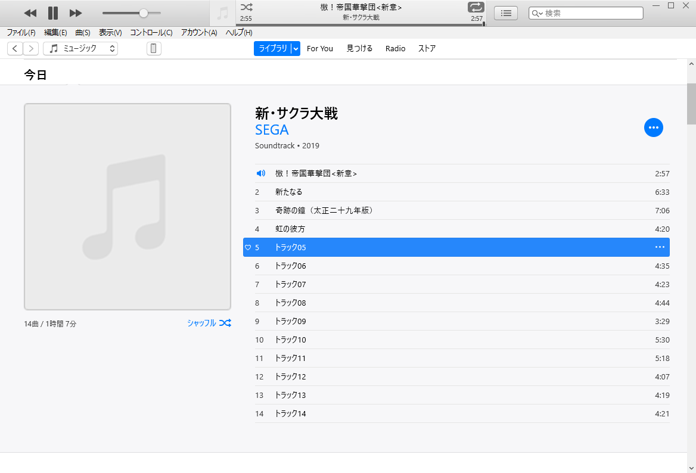Screen dimensions: 696x473
Task: Open the album's blue more options button
Action: pos(653,127)
